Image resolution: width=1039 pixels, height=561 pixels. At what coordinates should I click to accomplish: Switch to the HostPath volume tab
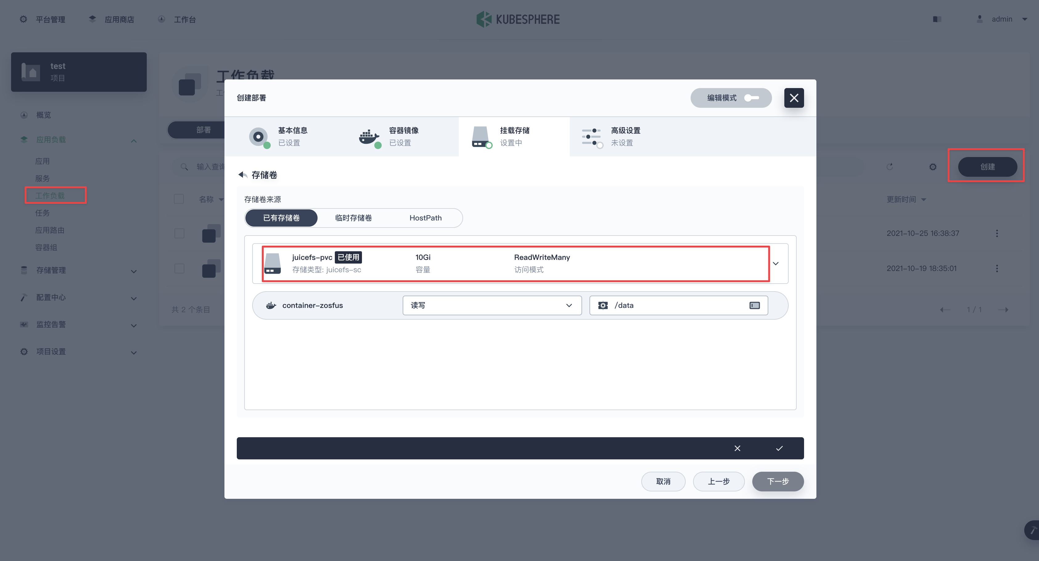point(425,217)
